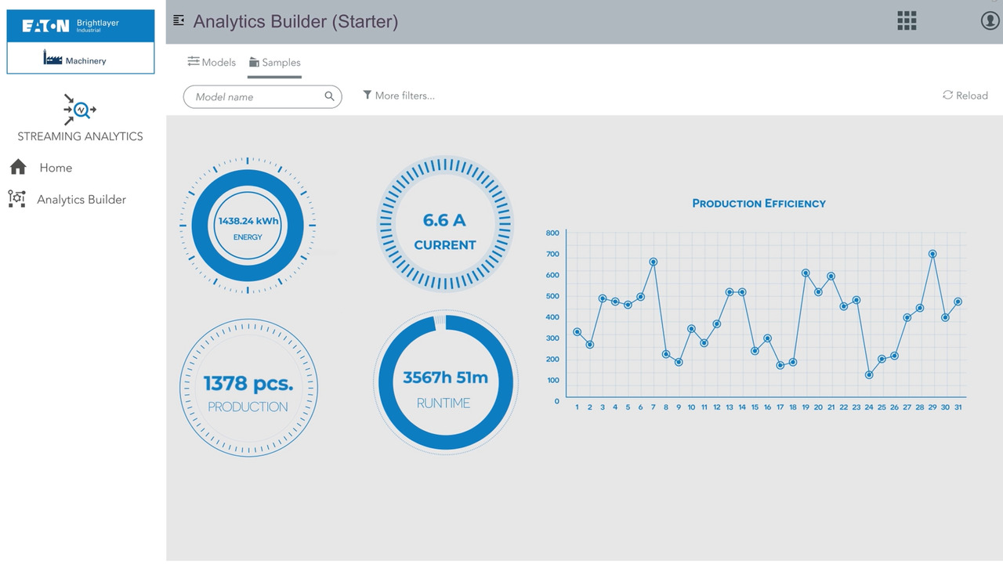Click the Analytics Builder sidebar icon
The image size is (1003, 564).
[16, 199]
